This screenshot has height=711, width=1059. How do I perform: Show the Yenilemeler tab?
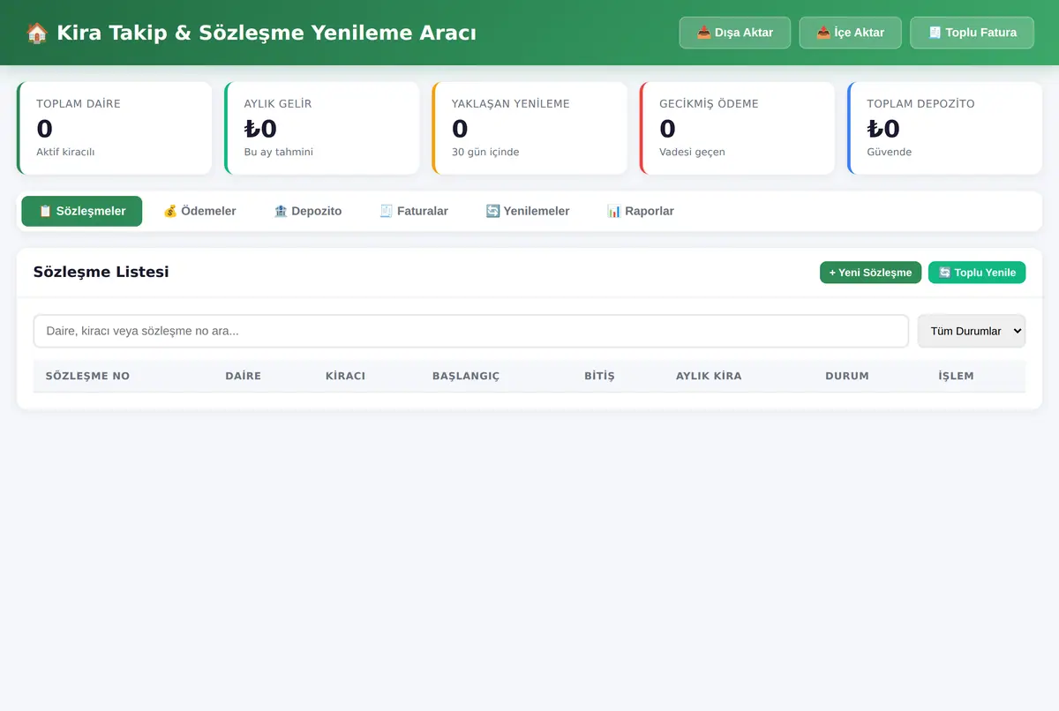(528, 211)
